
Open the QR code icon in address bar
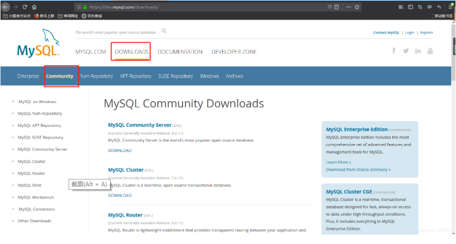[x=330, y=7]
